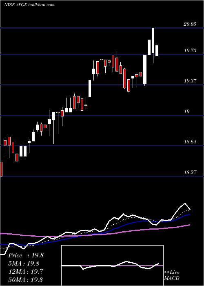
Task: Click the 19.37 price level label
Action: tap(190, 80)
